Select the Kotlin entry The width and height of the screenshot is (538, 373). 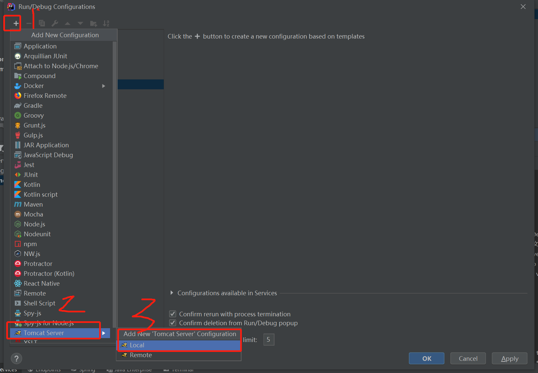[61, 185]
